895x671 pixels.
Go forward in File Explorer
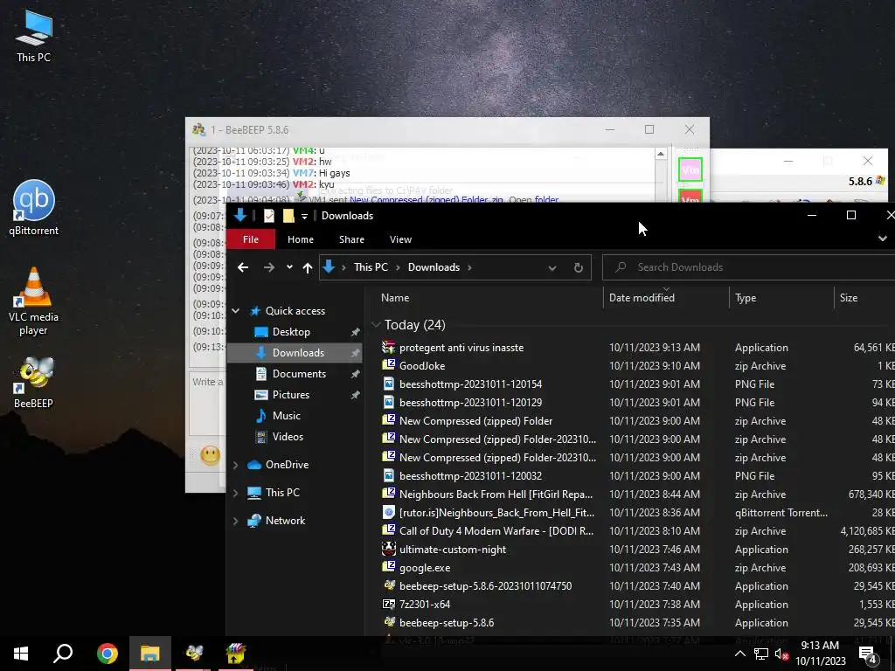269,267
